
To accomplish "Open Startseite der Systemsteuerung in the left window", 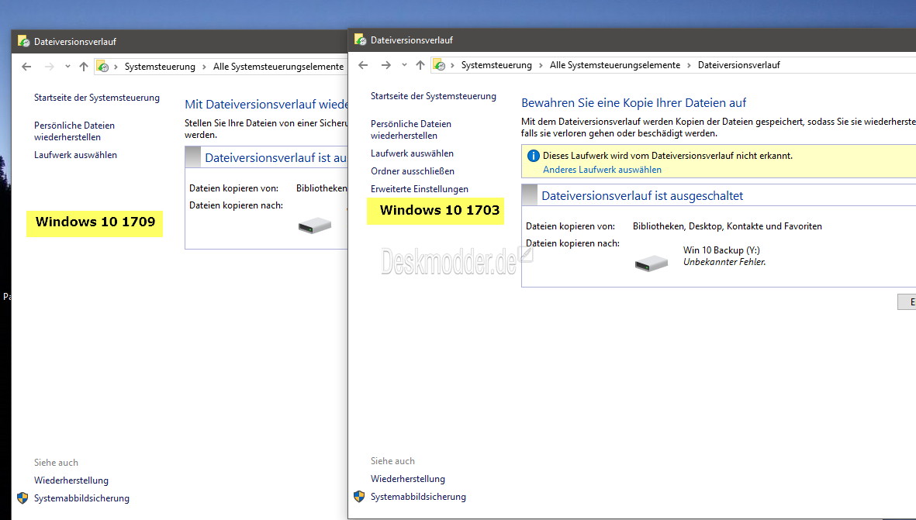I will pyautogui.click(x=97, y=98).
